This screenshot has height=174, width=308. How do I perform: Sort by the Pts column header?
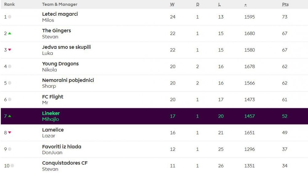tap(285, 5)
